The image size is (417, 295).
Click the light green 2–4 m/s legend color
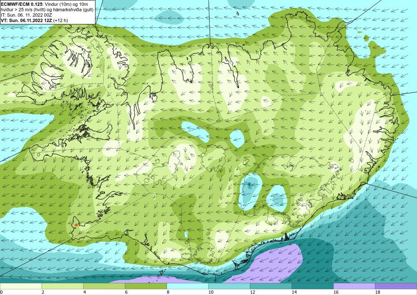click(63, 286)
